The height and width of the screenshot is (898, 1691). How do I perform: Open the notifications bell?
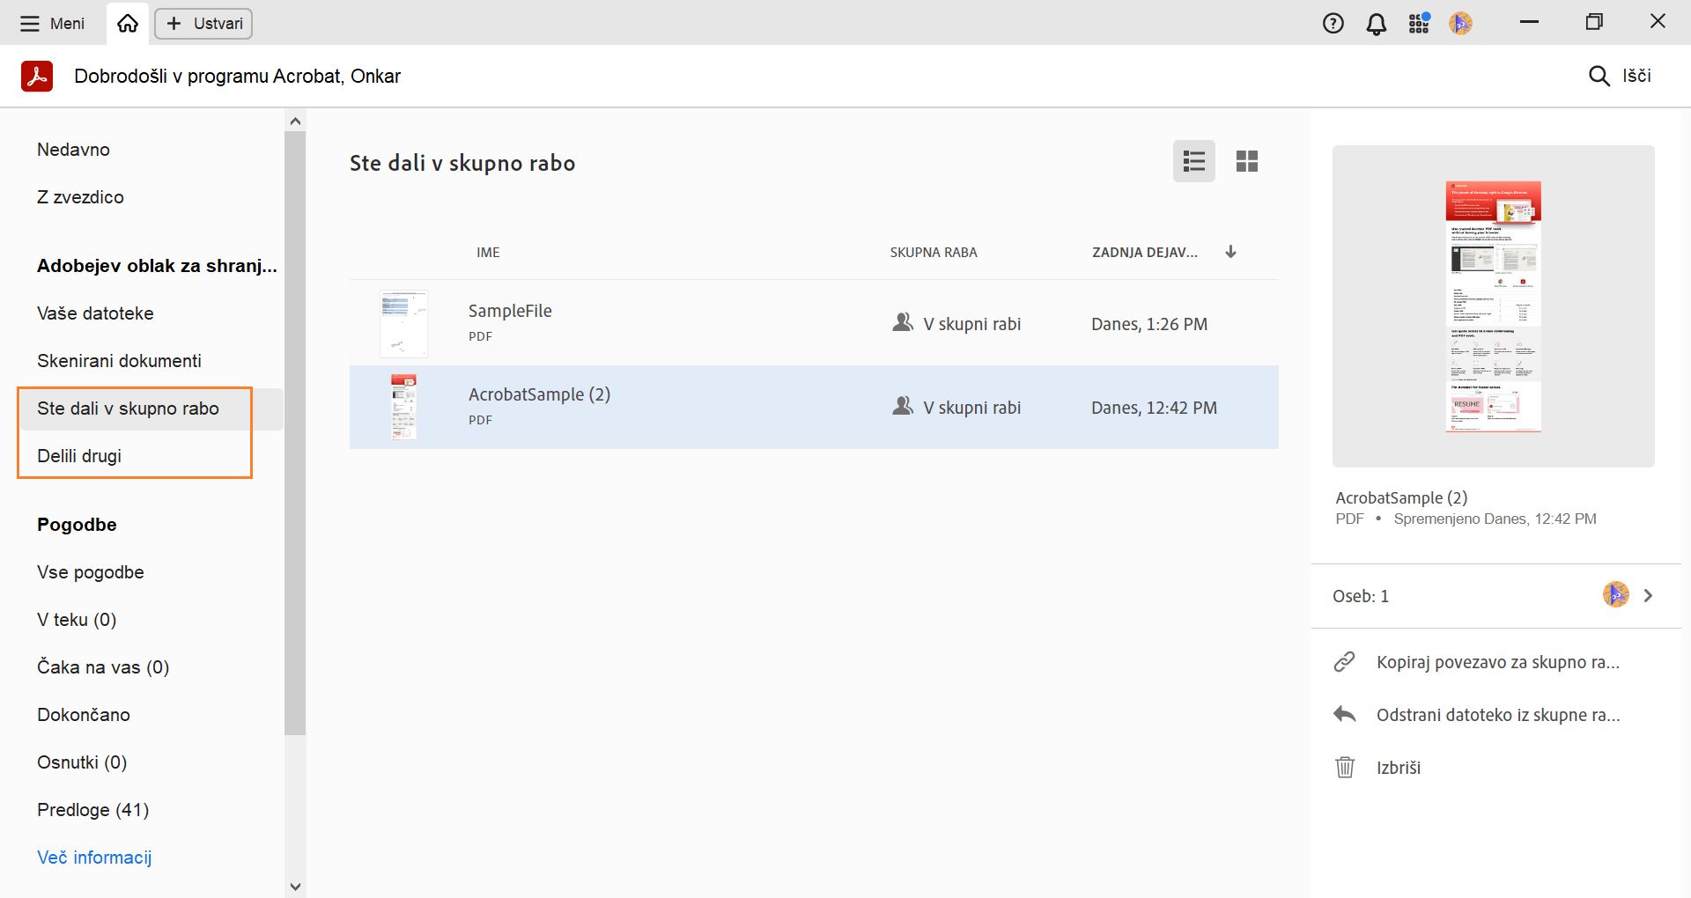(1376, 24)
